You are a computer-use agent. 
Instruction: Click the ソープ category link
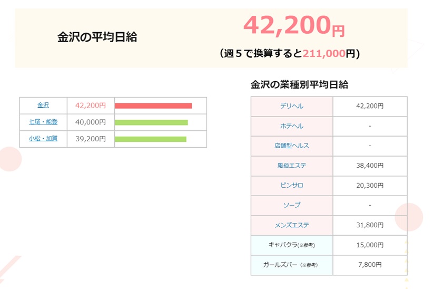(x=292, y=205)
